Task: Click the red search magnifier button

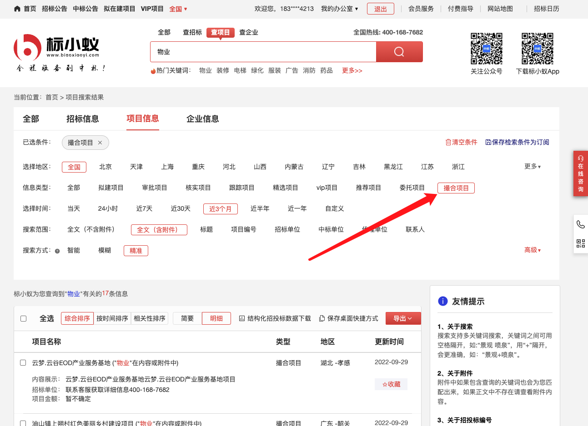Action: click(x=399, y=52)
